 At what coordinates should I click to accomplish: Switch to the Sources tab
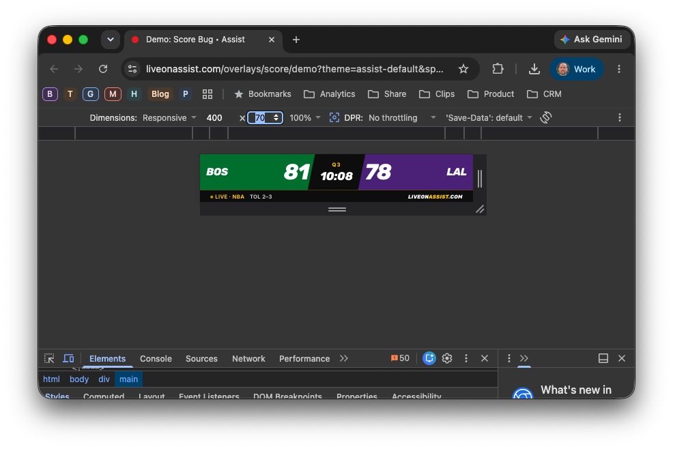click(x=201, y=359)
